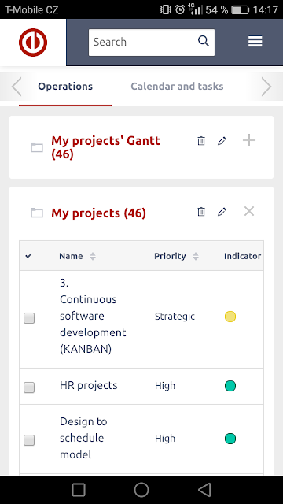Screen dimensions: 283x504
Task: Delete the My projects (46) module
Action: point(201,212)
